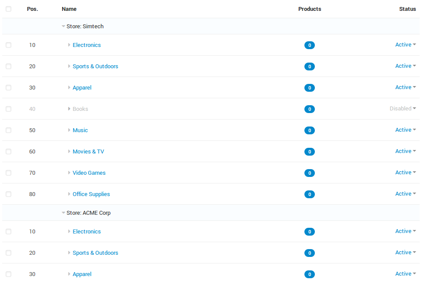Open status dropdown for Simtech's Electronics
Image resolution: width=424 pixels, height=283 pixels.
coord(406,45)
